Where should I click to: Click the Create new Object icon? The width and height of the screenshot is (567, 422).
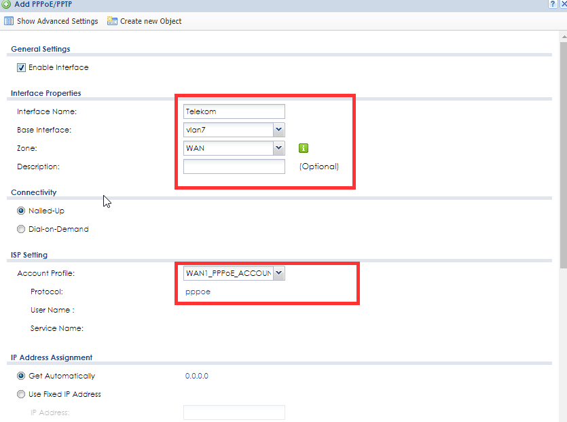(x=112, y=21)
